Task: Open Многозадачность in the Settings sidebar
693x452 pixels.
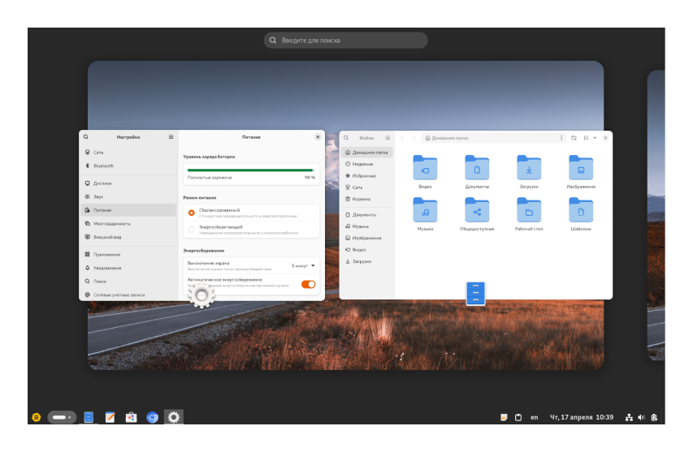Action: pyautogui.click(x=128, y=223)
